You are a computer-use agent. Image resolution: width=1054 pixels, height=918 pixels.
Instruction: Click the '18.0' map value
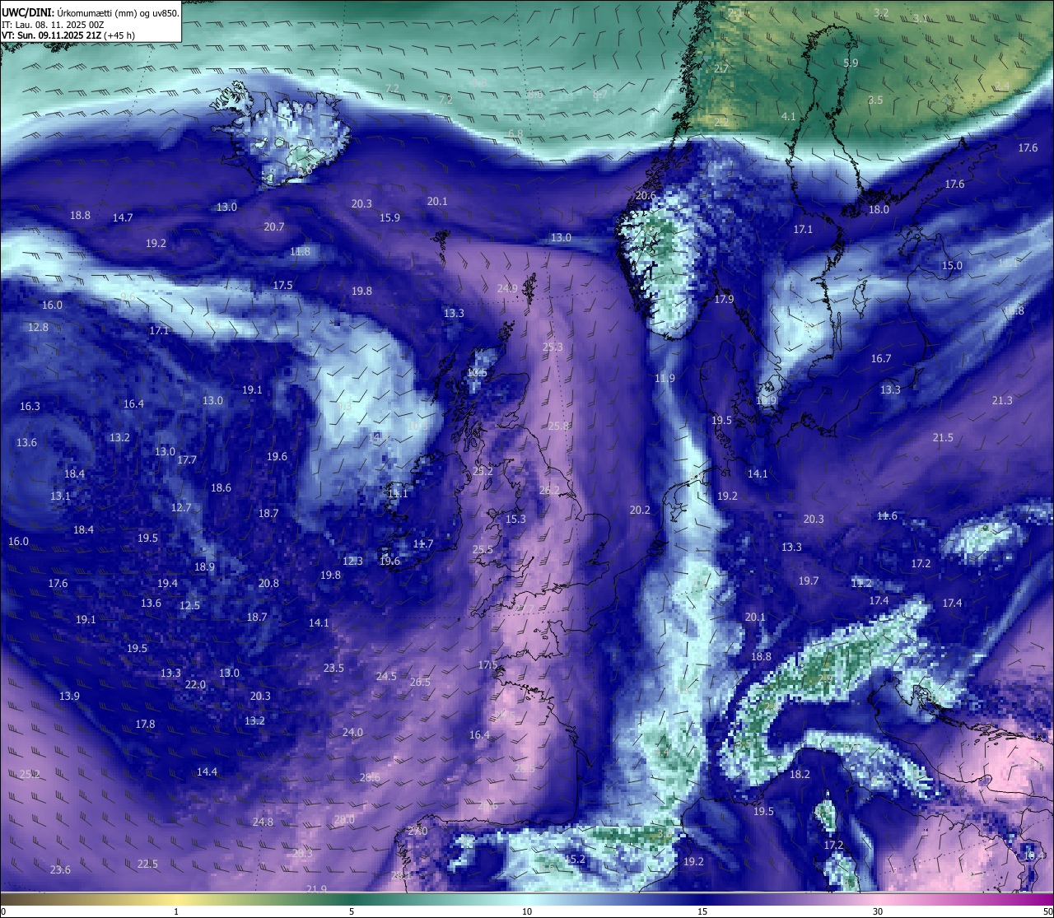click(879, 209)
